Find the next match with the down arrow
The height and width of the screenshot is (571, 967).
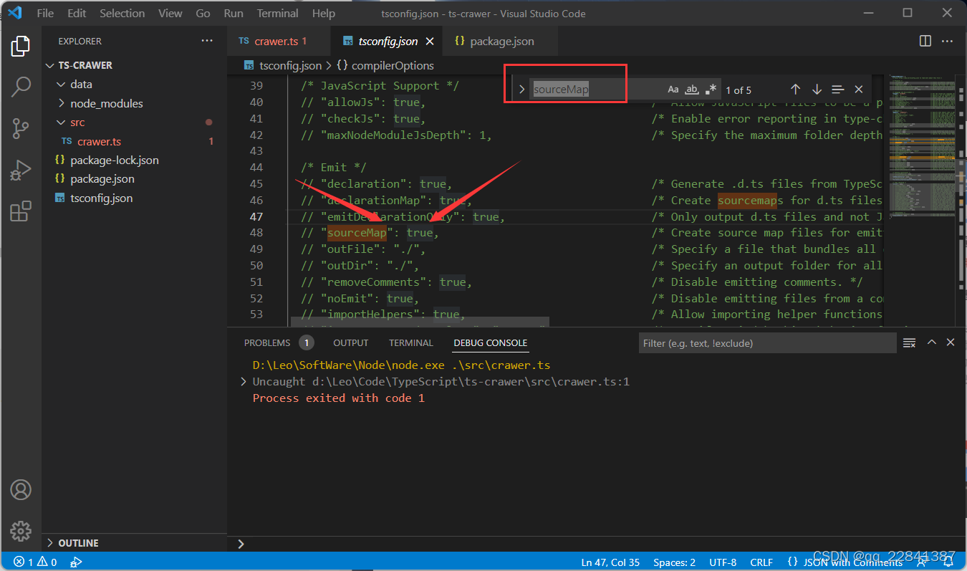click(817, 89)
